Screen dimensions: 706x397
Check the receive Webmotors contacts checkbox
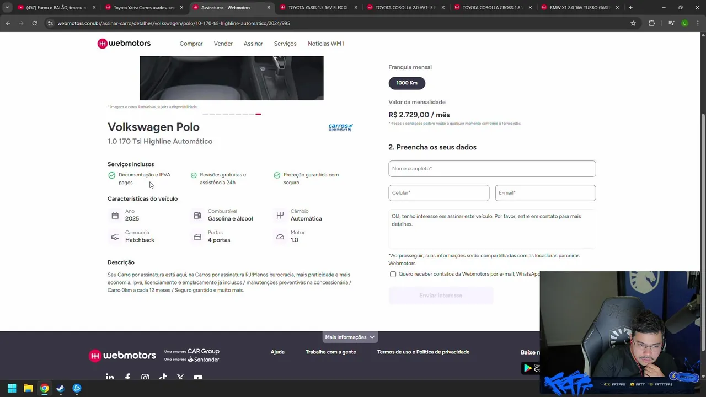point(393,274)
